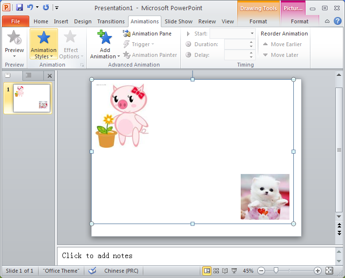Image resolution: width=345 pixels, height=278 pixels.
Task: Open Picture Tools Format tab
Action: click(x=300, y=21)
